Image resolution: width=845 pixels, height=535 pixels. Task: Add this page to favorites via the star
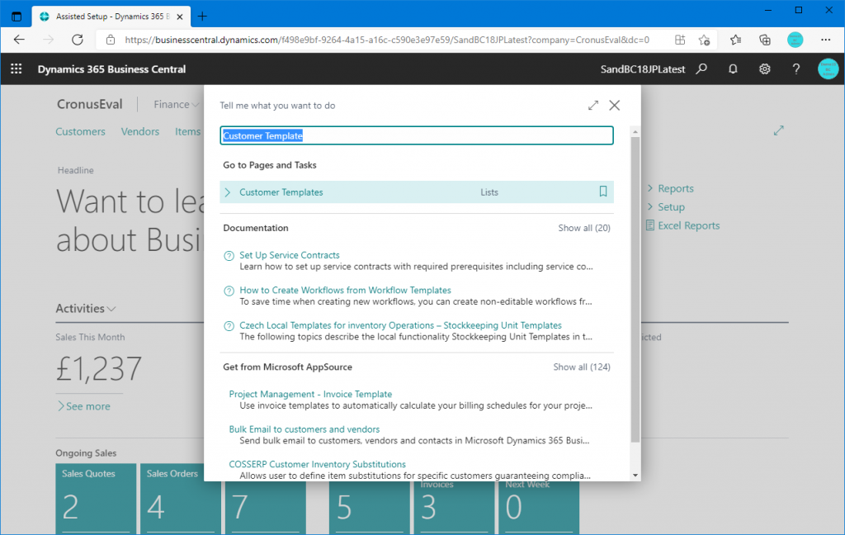(x=704, y=40)
